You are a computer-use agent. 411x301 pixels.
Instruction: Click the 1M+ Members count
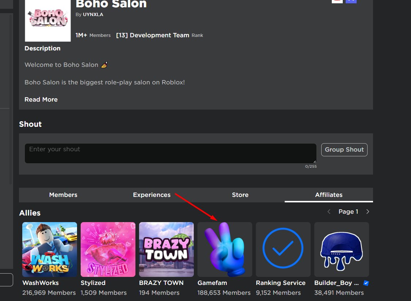coord(93,35)
